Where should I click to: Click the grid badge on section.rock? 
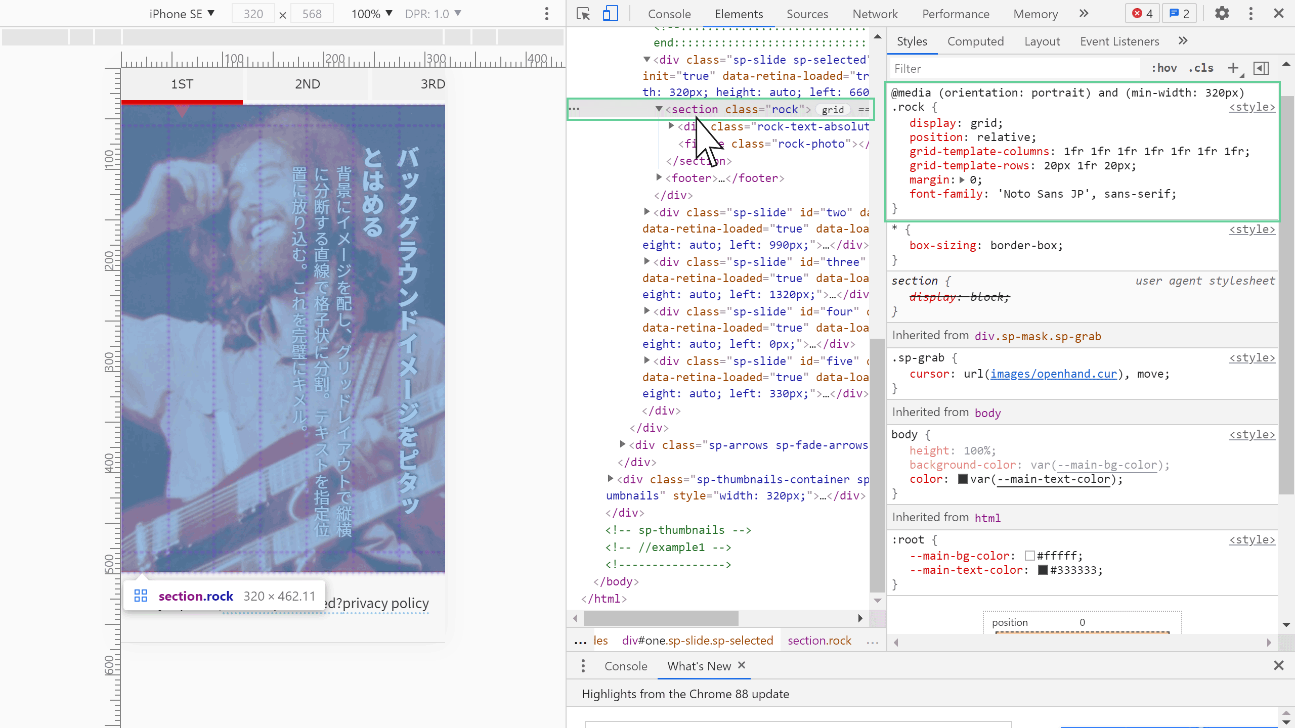(x=833, y=110)
